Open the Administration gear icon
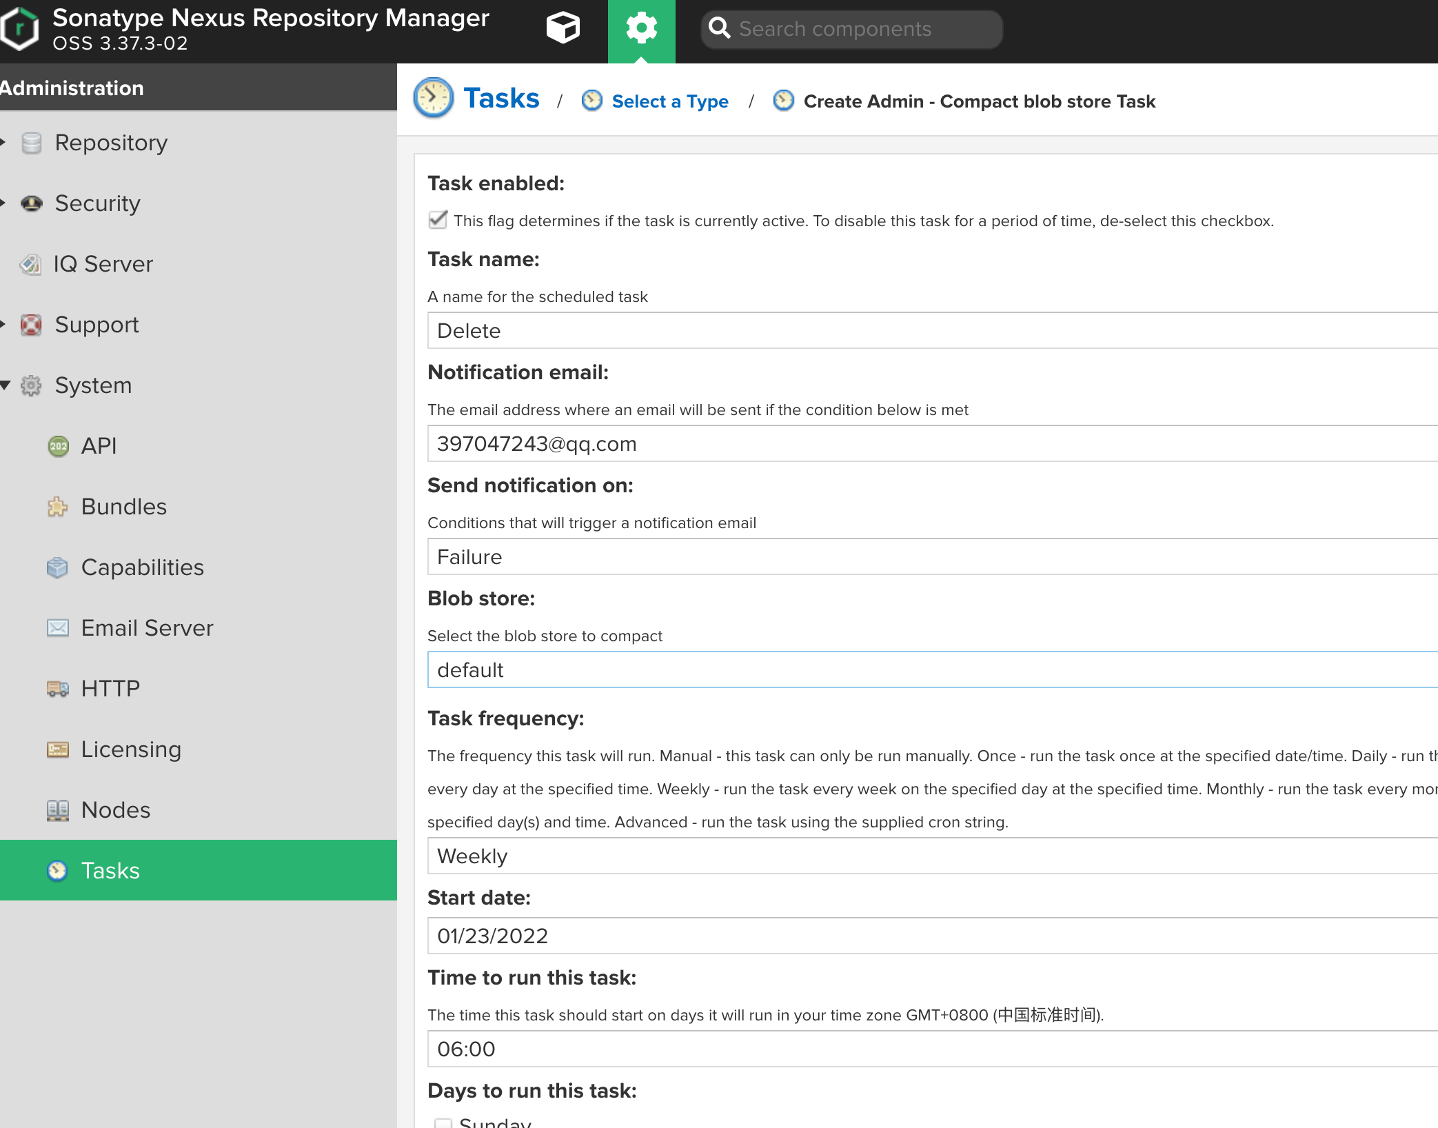The image size is (1438, 1128). point(641,28)
